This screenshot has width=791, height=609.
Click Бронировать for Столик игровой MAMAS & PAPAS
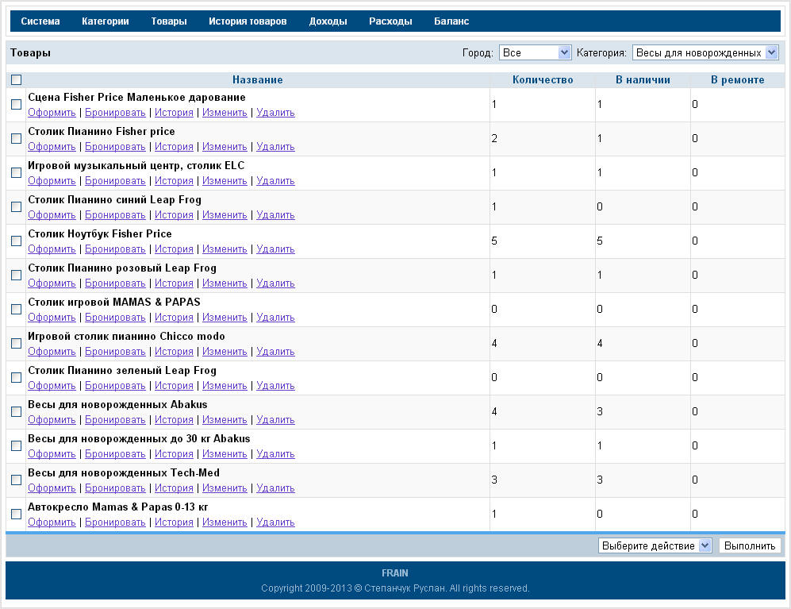[x=115, y=318]
